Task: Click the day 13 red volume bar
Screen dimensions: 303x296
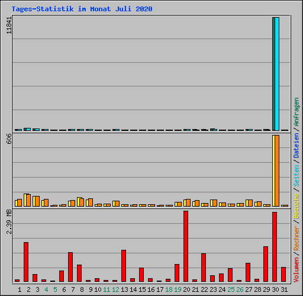Action: [124, 266]
